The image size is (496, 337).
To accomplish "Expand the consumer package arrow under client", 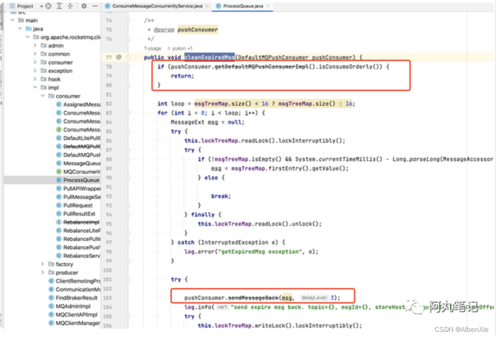I will coord(35,62).
